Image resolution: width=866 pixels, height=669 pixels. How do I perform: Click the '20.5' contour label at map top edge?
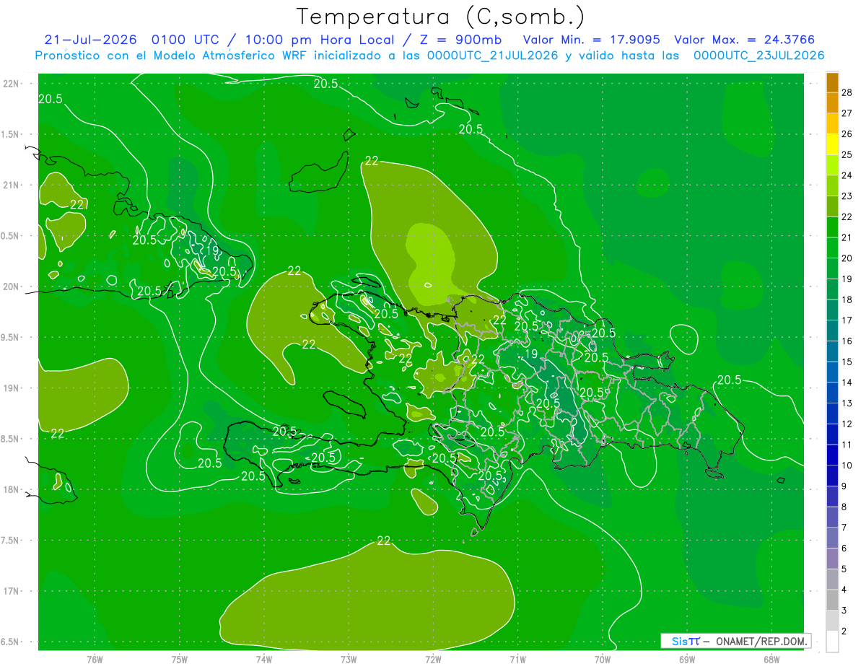click(x=325, y=84)
